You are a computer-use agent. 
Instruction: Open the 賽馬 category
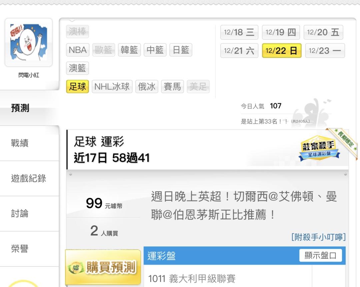172,87
